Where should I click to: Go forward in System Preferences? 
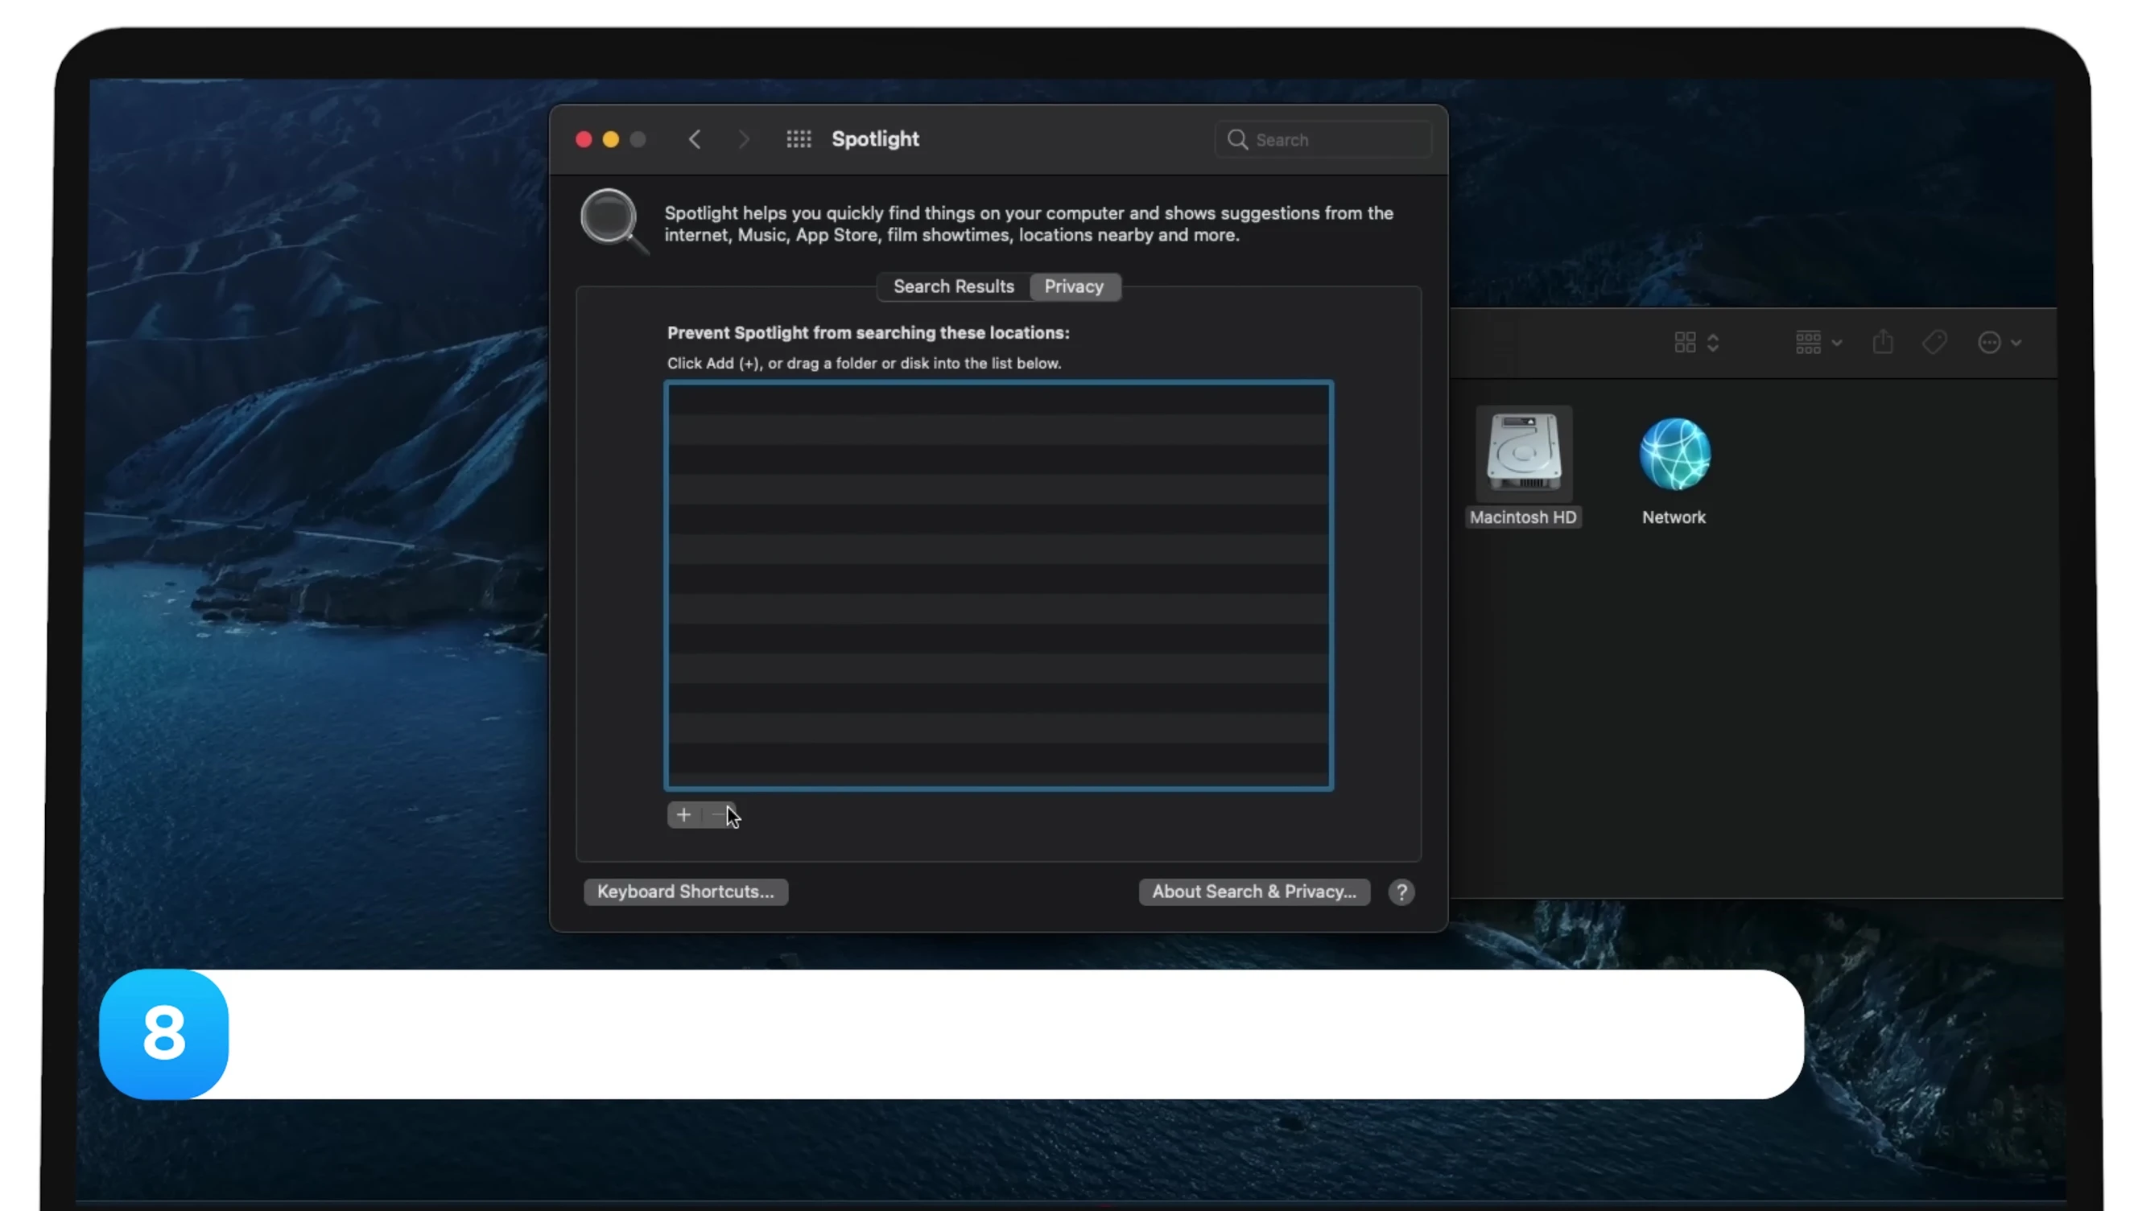pos(743,140)
